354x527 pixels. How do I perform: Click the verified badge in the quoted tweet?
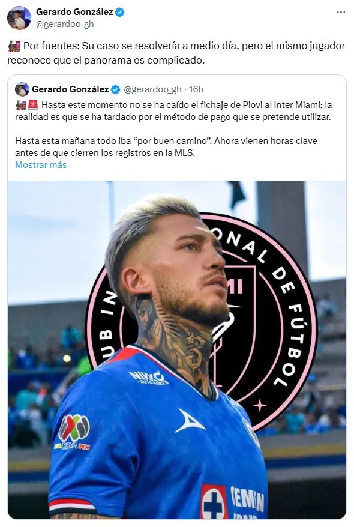click(x=116, y=90)
